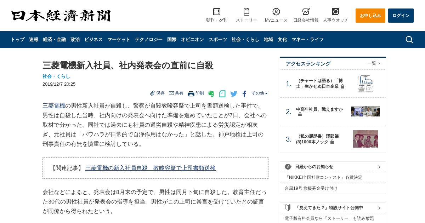Open 国際 section
This screenshot has height=223, width=425.
(x=172, y=40)
